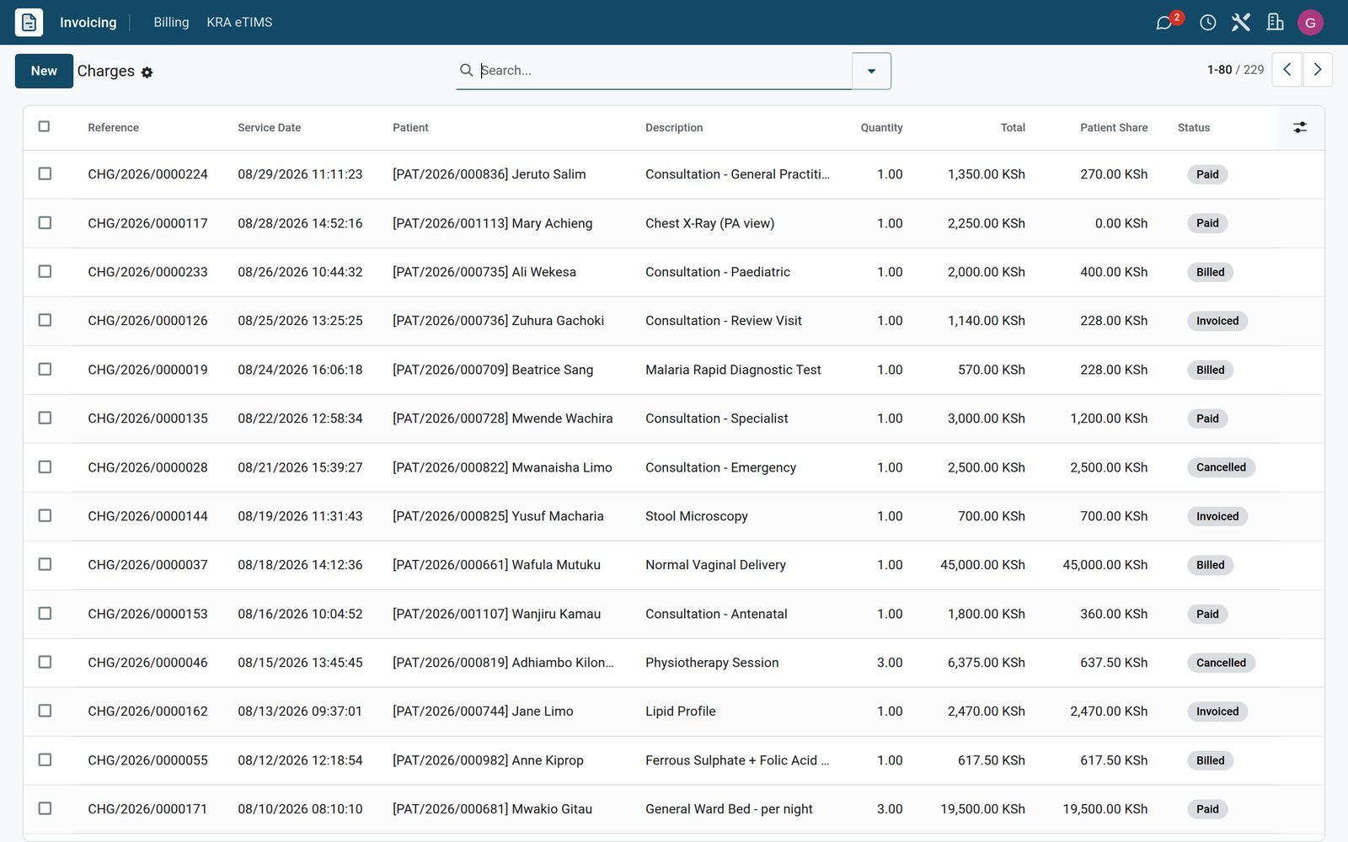Select row CHG/2026/0000117 checkbox
The height and width of the screenshot is (842, 1348).
(45, 222)
